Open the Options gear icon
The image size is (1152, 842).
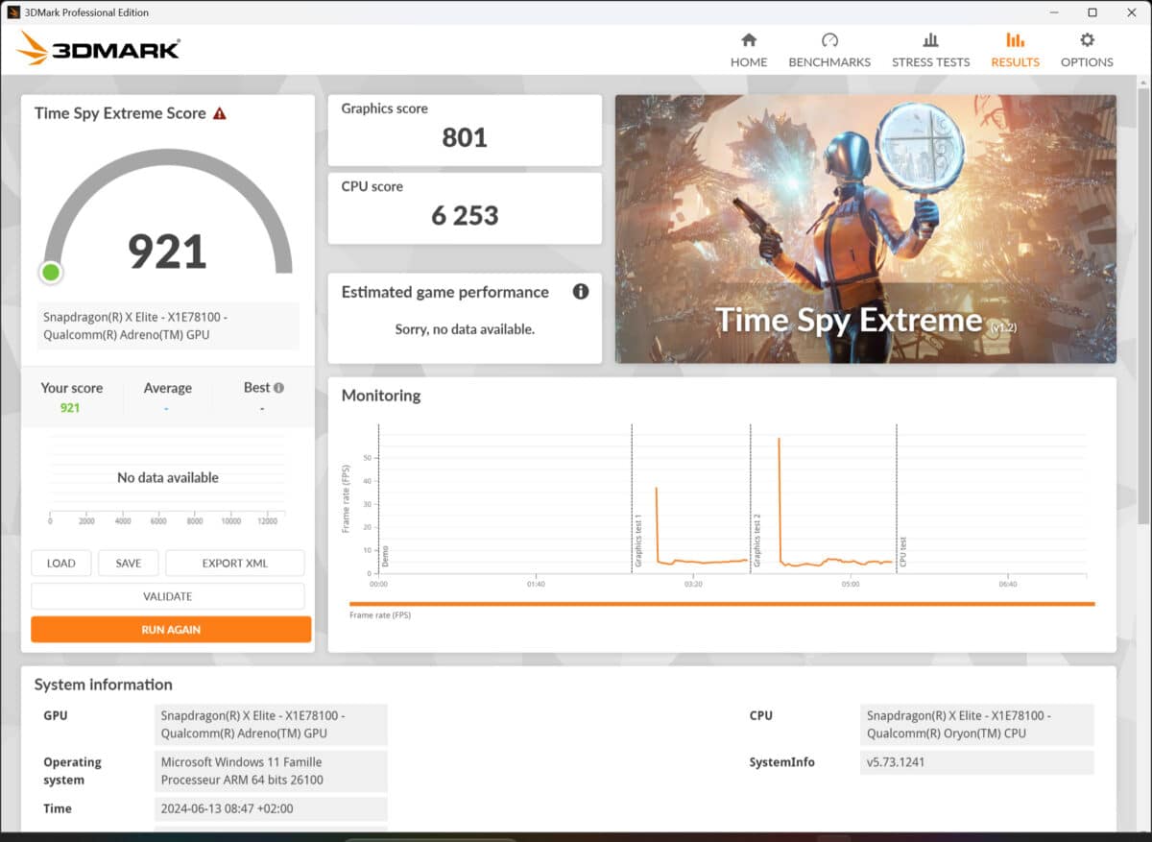[1087, 40]
